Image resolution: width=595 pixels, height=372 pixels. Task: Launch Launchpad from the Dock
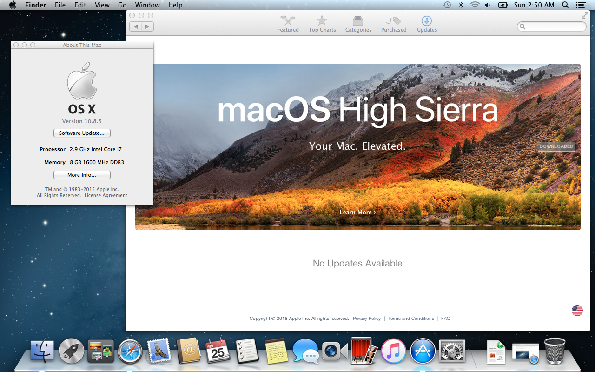72,351
